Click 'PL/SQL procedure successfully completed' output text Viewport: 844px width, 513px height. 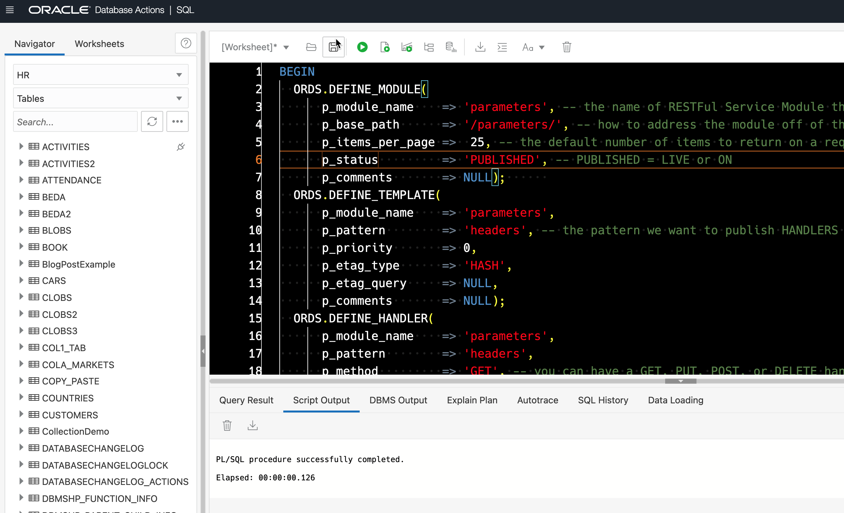tap(310, 459)
